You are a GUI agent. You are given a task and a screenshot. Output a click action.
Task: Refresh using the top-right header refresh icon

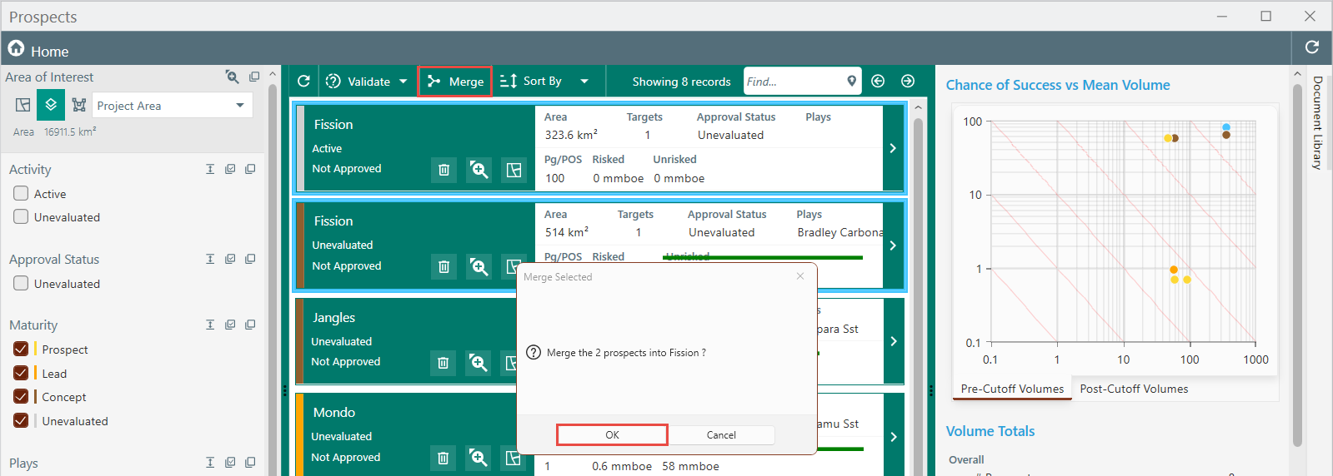tap(1312, 47)
